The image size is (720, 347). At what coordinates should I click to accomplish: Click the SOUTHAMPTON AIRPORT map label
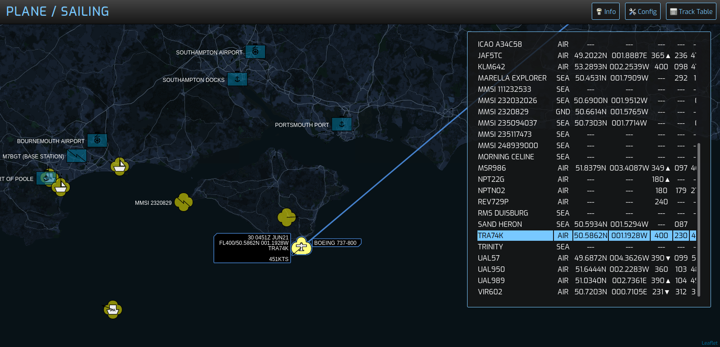point(209,53)
